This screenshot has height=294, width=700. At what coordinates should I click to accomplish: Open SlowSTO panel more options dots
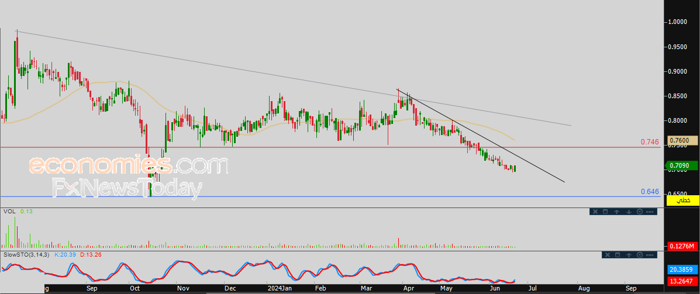(650, 255)
